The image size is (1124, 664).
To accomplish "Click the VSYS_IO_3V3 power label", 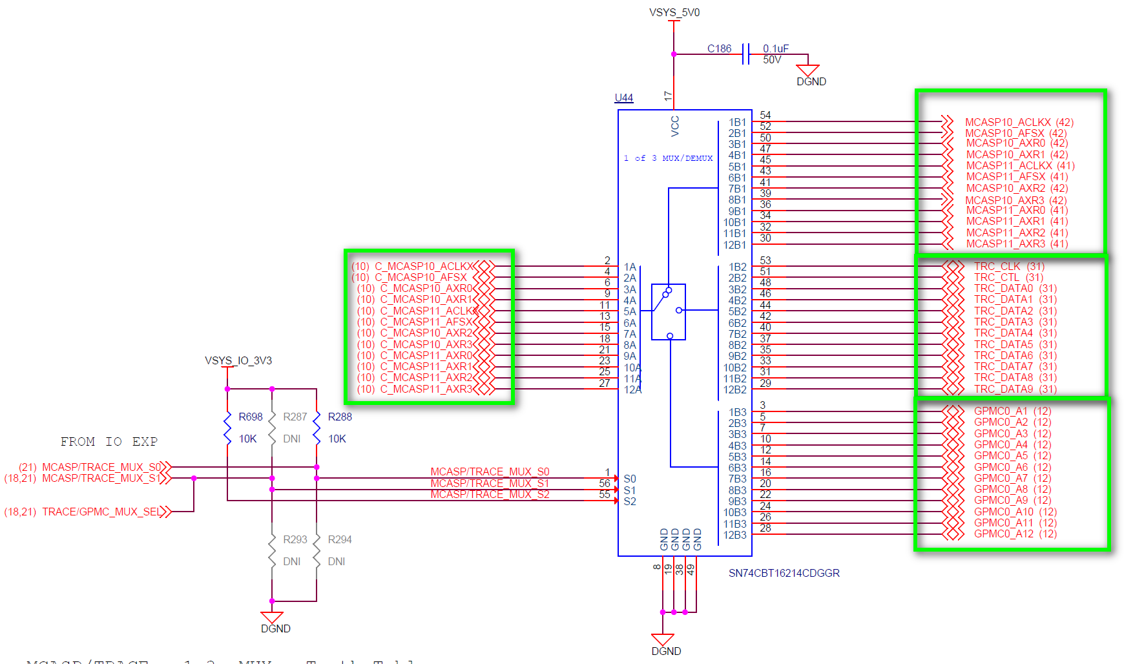I will click(x=238, y=360).
